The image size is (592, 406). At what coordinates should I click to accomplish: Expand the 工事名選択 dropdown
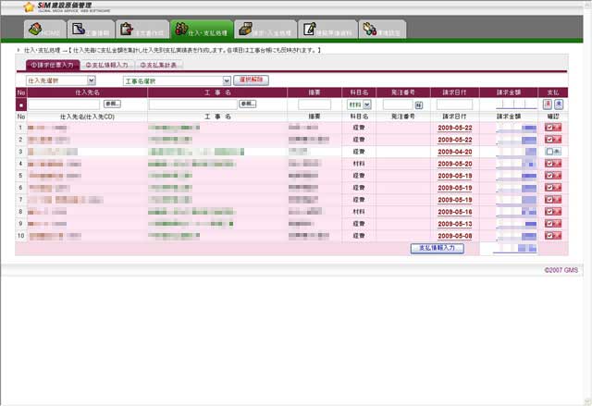click(x=177, y=80)
